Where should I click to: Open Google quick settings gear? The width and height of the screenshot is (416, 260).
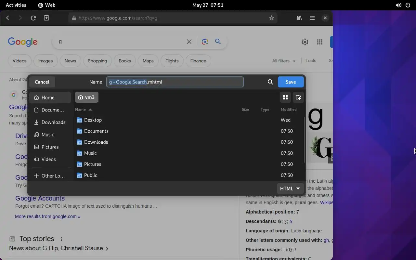click(305, 42)
